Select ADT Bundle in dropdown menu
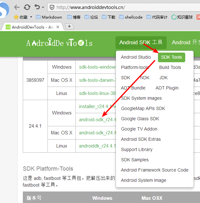The image size is (200, 203). coord(133,88)
